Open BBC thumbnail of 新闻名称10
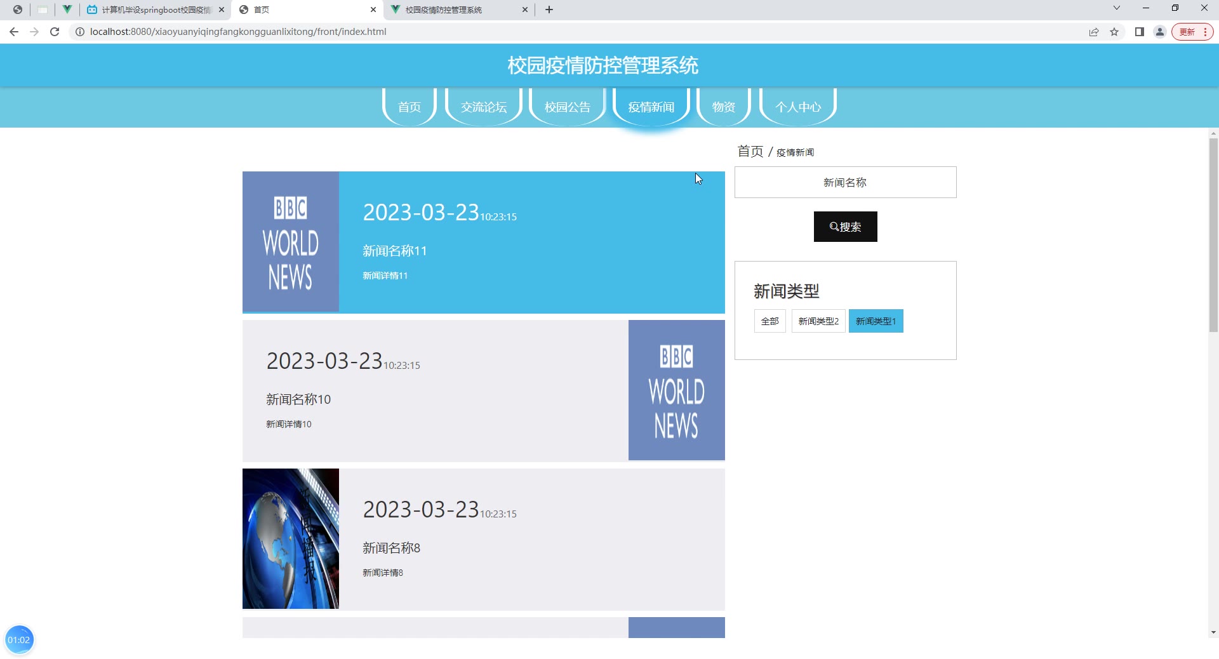Screen dimensions: 1219x659 [676, 390]
